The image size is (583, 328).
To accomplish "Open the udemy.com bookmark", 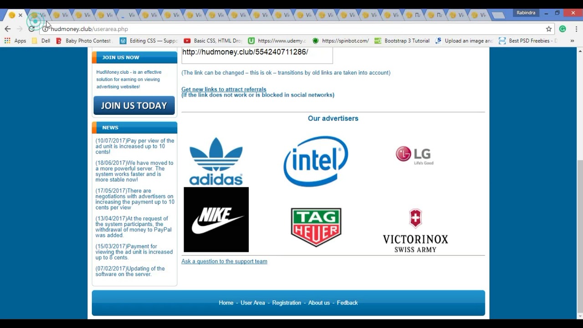I will click(x=277, y=41).
